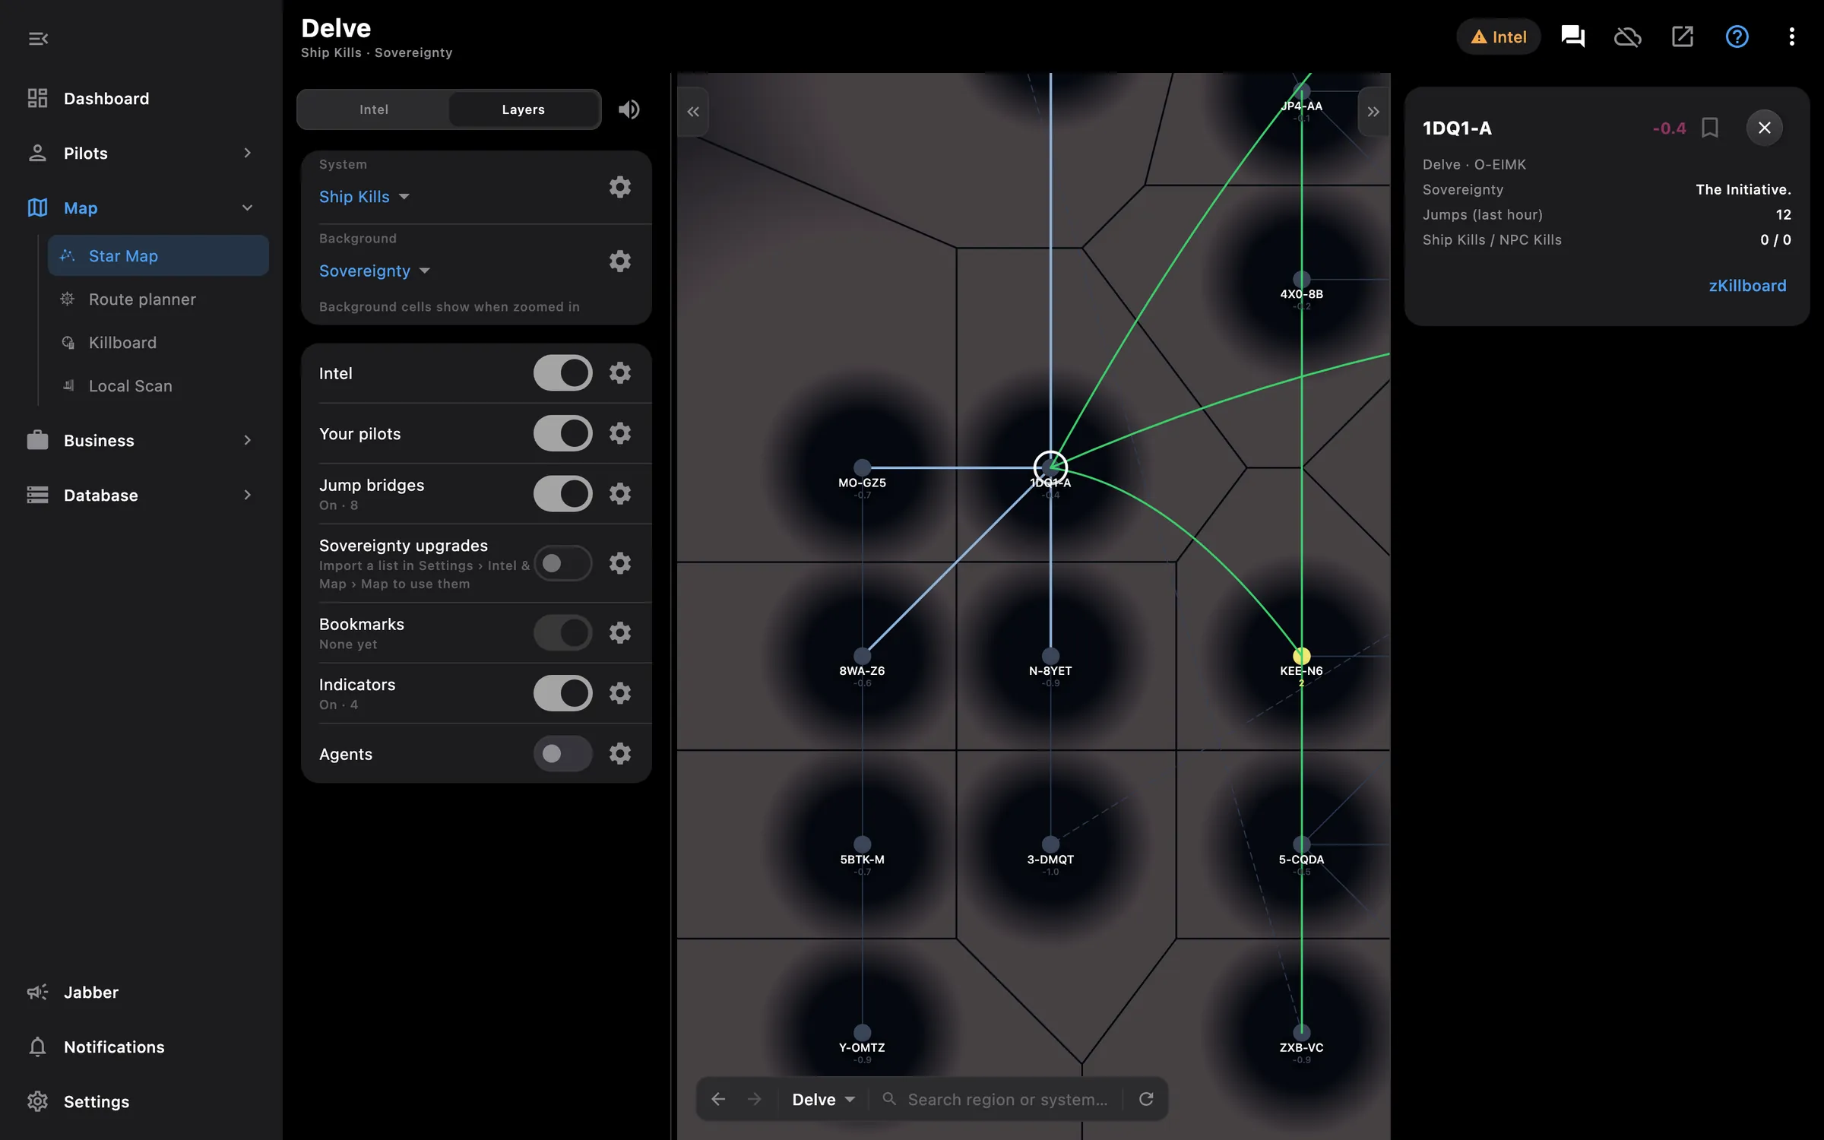Viewport: 1824px width, 1140px height.
Task: Open the Intel layer settings gear
Action: [x=620, y=372]
